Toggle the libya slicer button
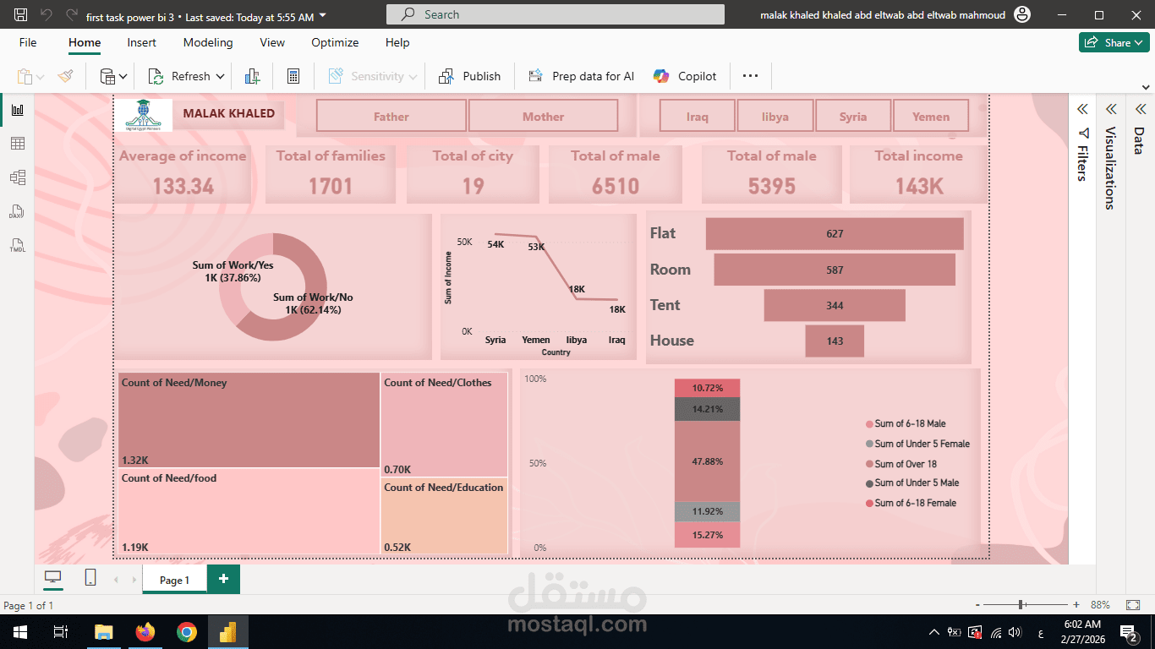This screenshot has width=1155, height=649. [x=775, y=117]
